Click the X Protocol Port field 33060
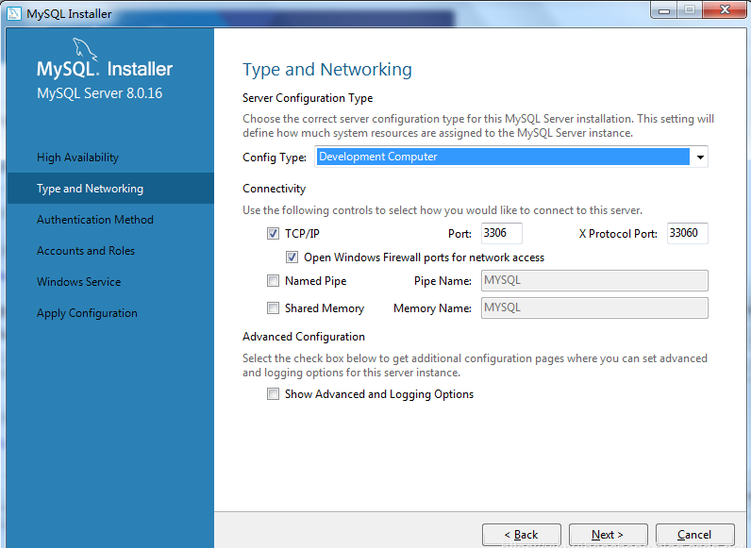 687,233
